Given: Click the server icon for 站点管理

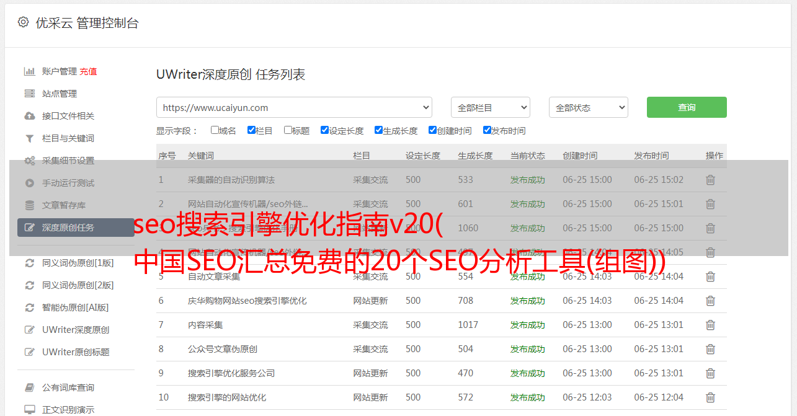Looking at the screenshot, I should pos(29,94).
